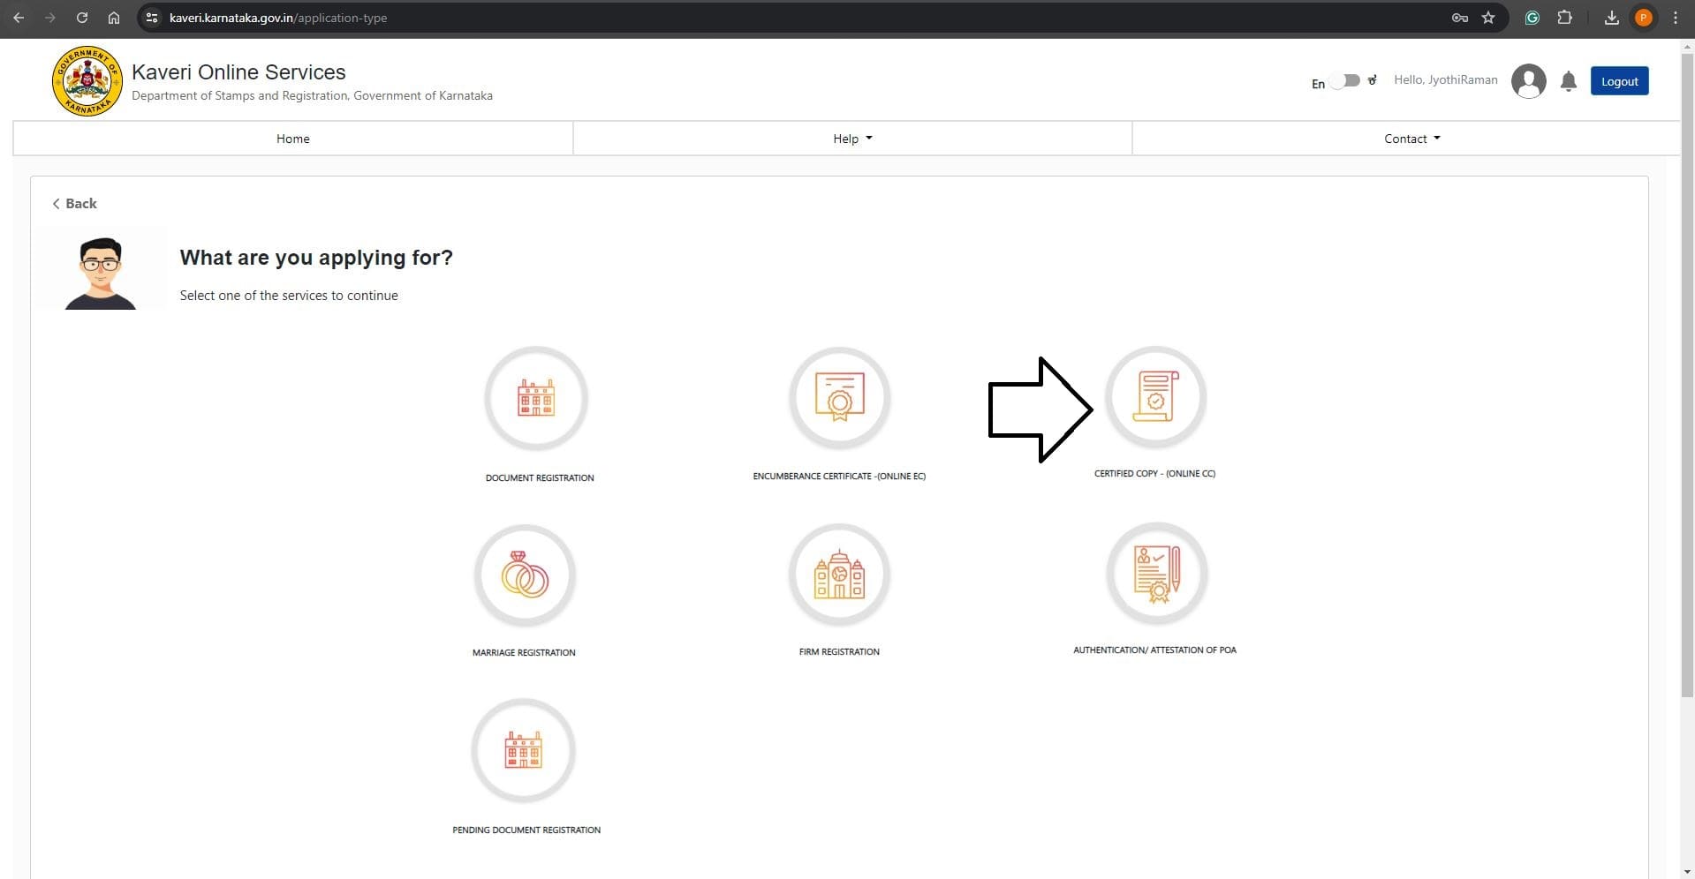Image resolution: width=1695 pixels, height=879 pixels.
Task: Click the notification bell icon
Action: 1568,82
